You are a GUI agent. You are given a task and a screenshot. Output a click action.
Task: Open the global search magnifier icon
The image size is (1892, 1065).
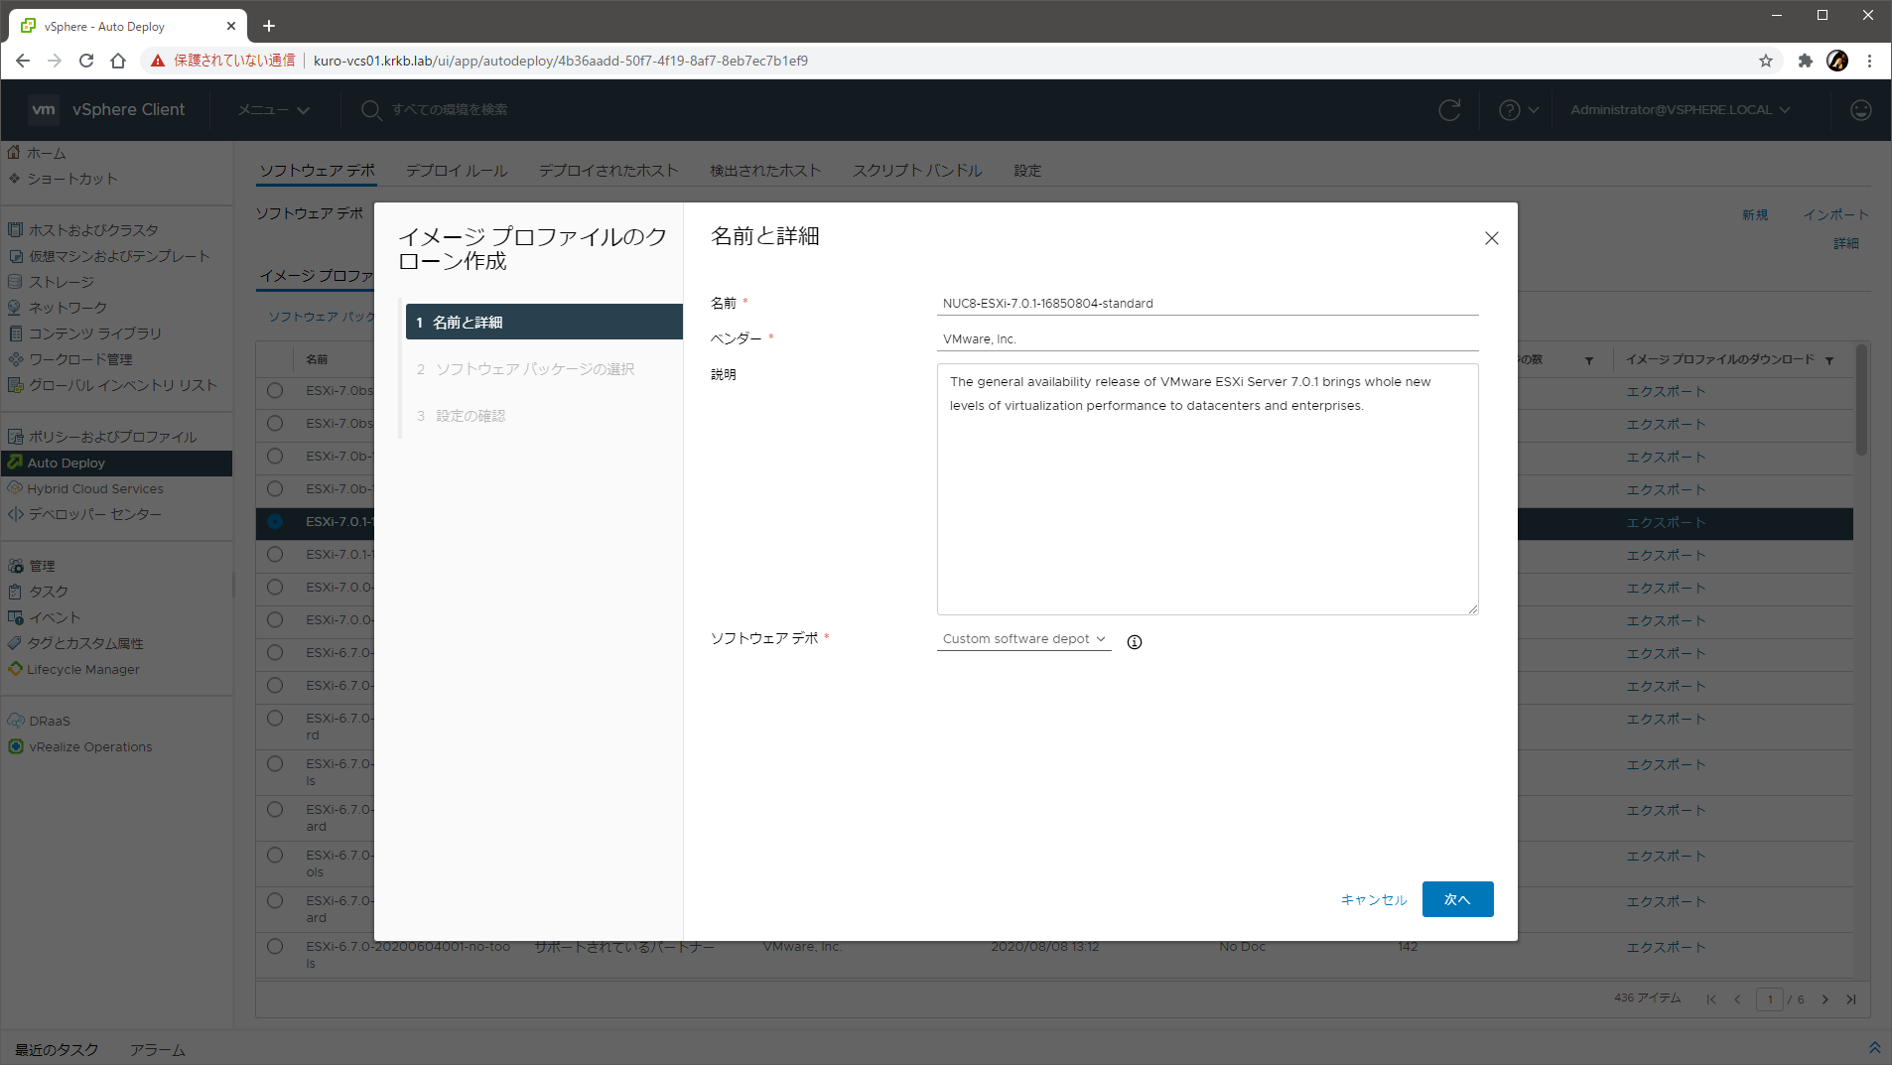point(371,110)
